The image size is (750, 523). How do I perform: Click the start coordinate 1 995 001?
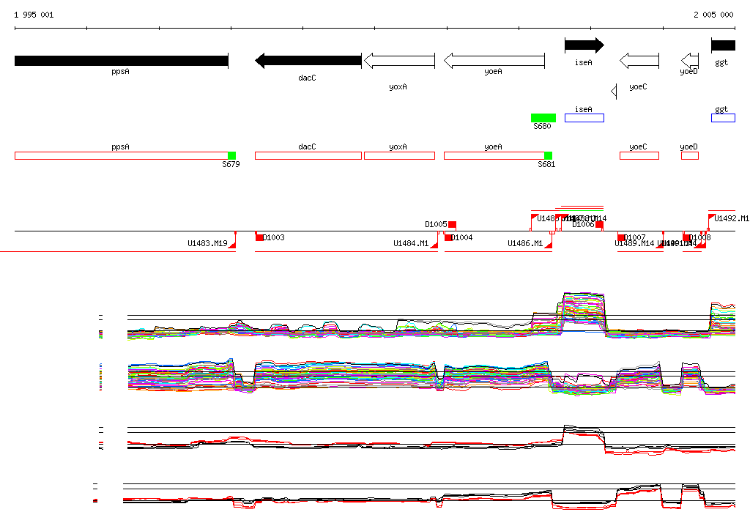pyautogui.click(x=34, y=15)
